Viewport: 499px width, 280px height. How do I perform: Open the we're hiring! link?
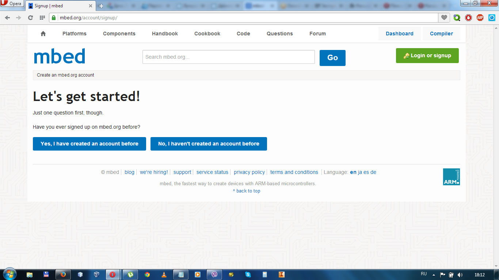154,172
